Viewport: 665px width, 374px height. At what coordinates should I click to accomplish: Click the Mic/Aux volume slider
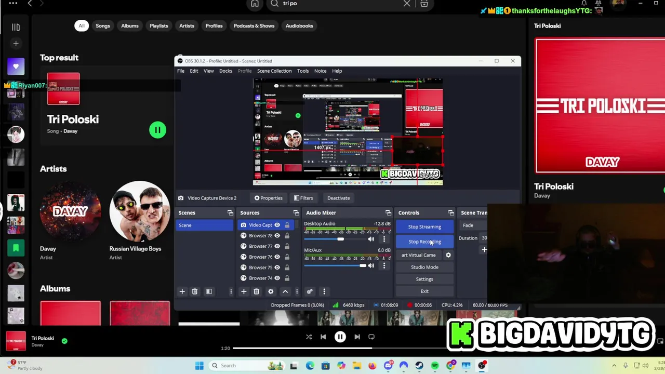[334, 265]
